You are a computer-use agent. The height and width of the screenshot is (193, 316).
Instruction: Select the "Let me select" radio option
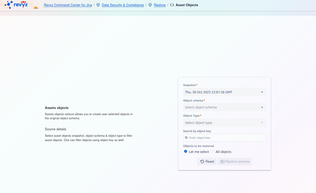point(186,152)
